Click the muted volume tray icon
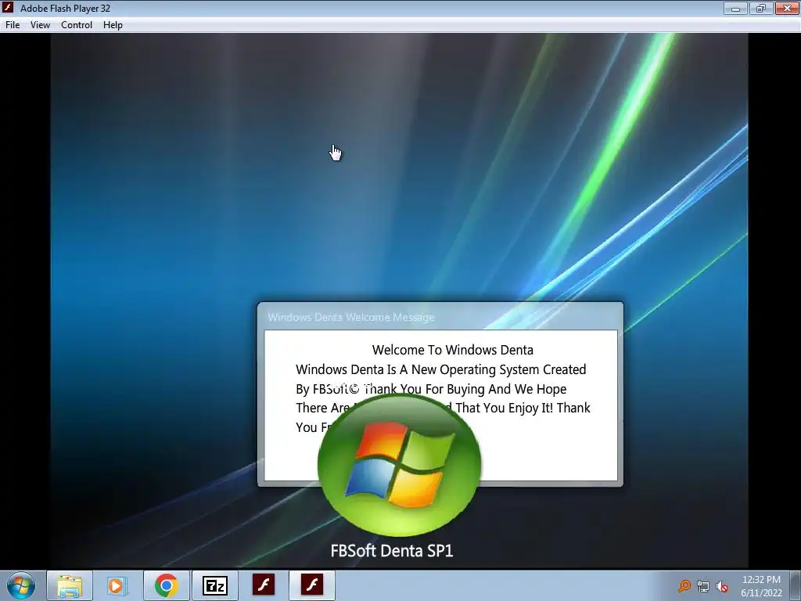The image size is (801, 601). pyautogui.click(x=722, y=586)
